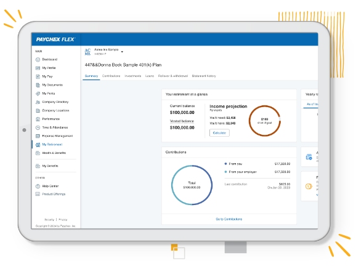
Task: Open the Rollover & withdrawal tab
Action: 173,76
